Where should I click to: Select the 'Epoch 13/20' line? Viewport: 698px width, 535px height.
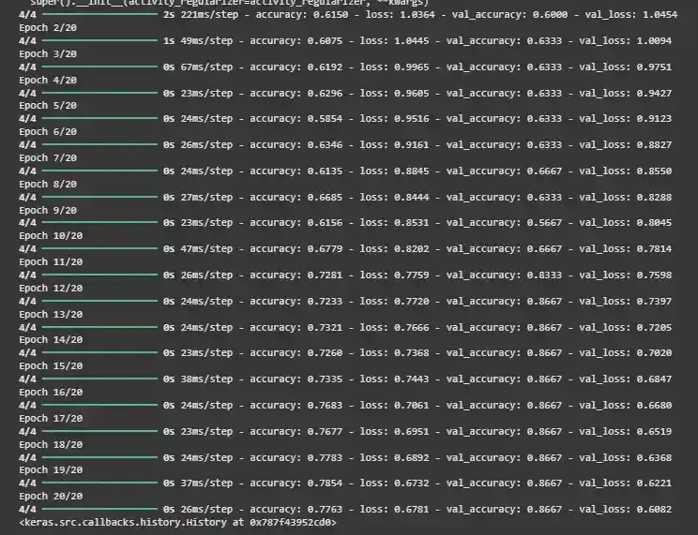51,315
